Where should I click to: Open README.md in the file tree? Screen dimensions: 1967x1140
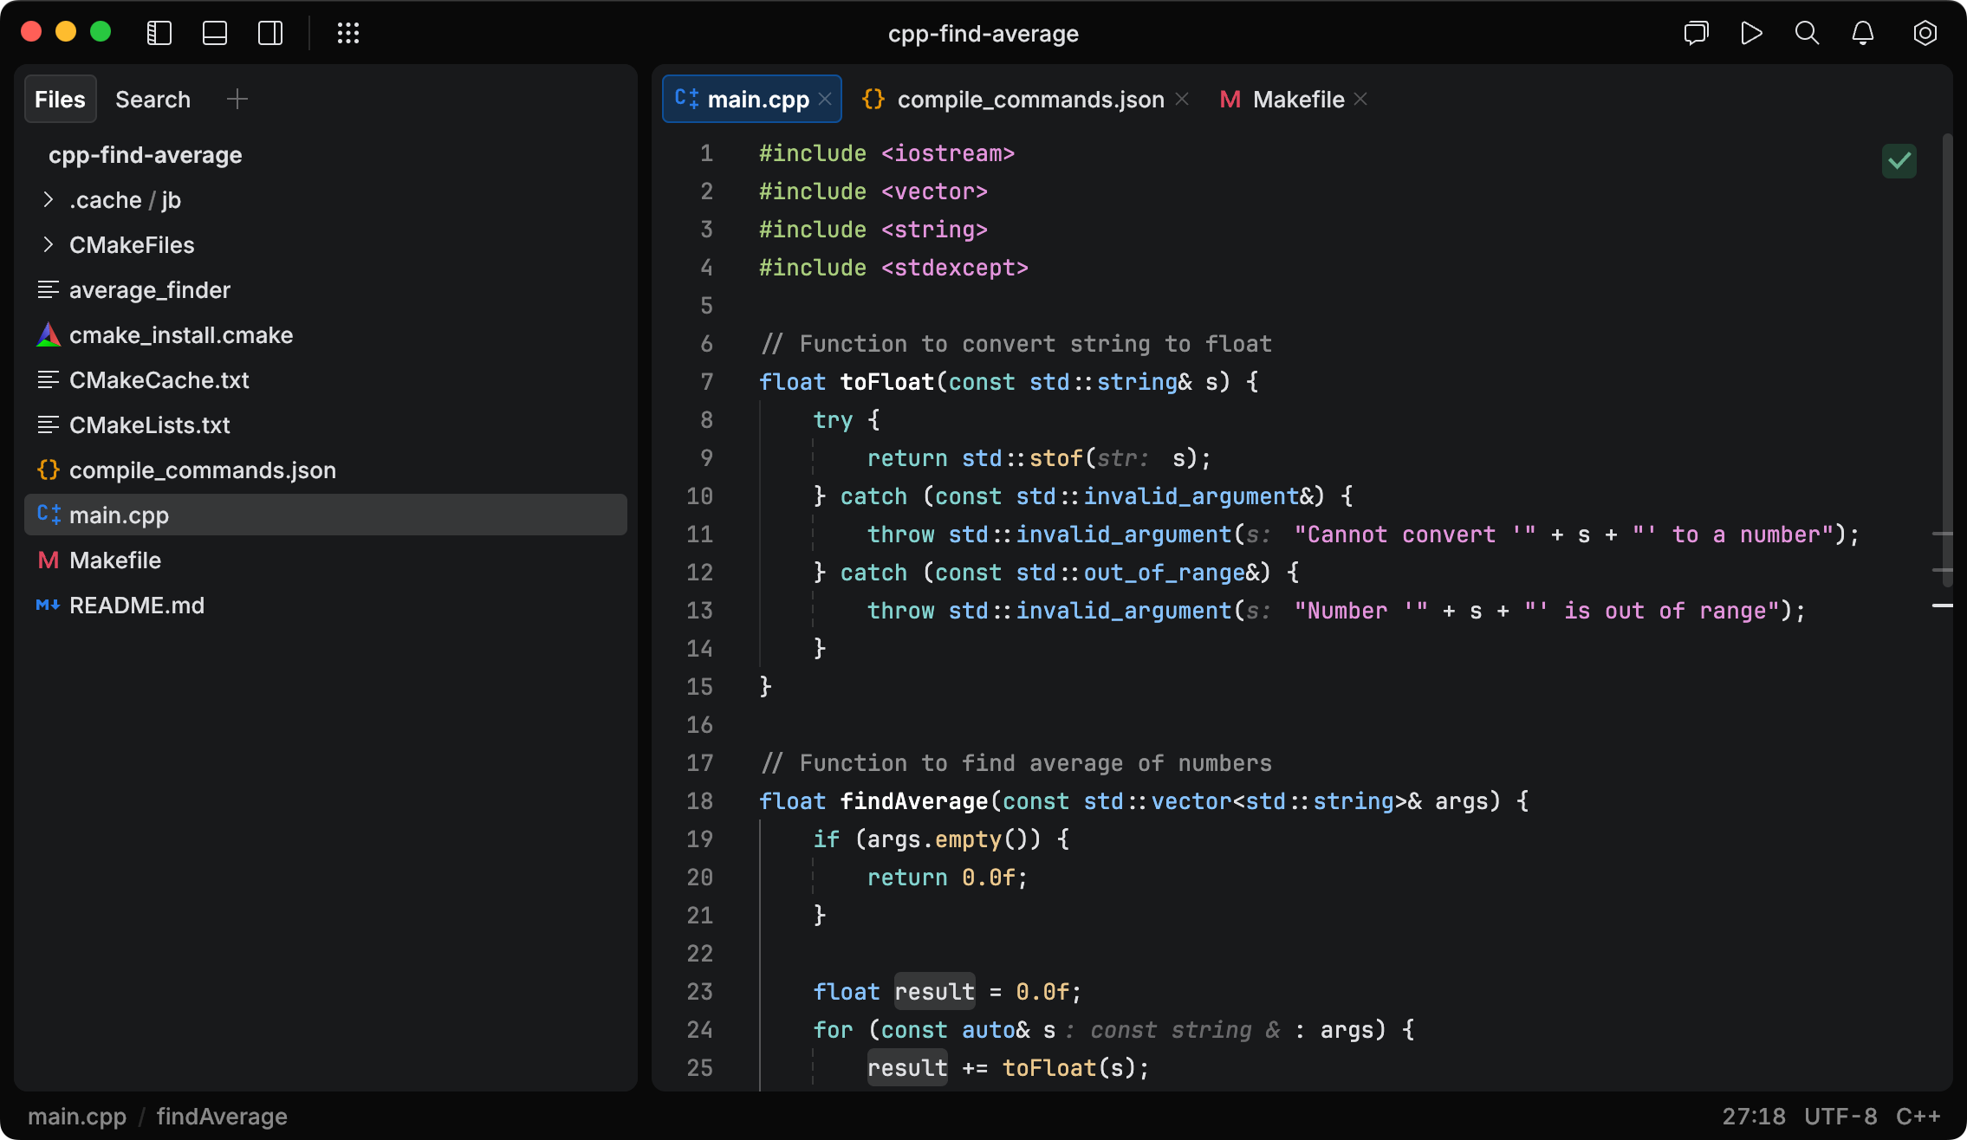coord(137,606)
